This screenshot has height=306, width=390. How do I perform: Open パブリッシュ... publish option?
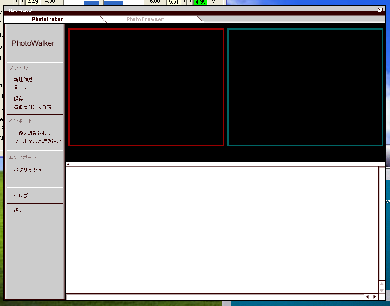30,170
